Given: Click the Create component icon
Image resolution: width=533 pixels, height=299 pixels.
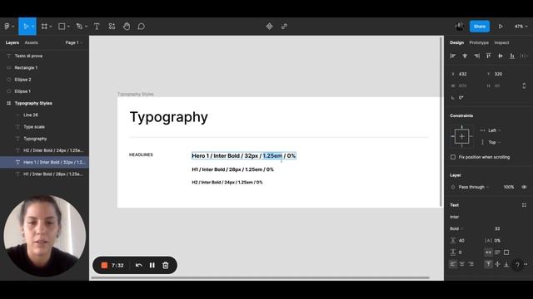Looking at the screenshot, I should tap(269, 26).
